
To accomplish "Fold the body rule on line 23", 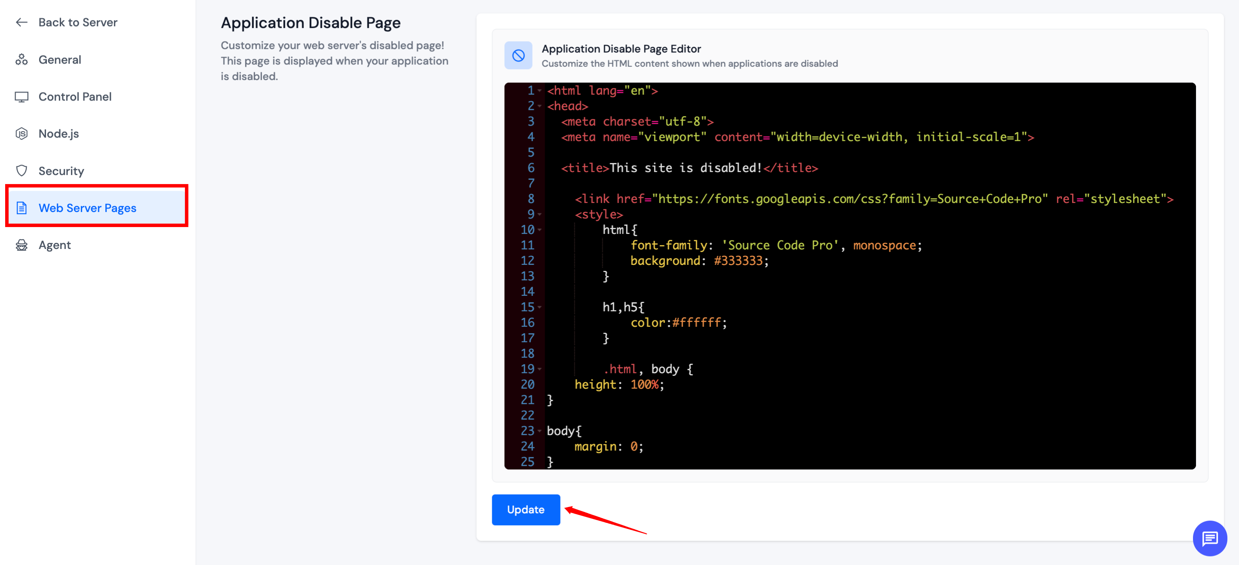I will (539, 431).
